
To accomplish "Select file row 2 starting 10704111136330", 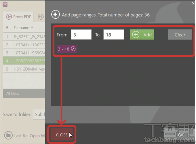I will [24, 45].
